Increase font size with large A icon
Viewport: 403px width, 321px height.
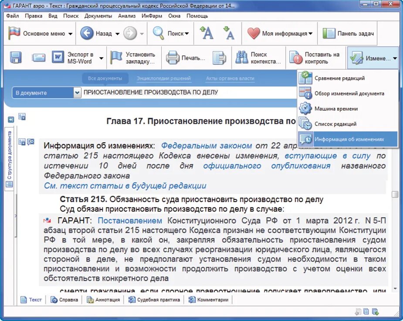207,33
